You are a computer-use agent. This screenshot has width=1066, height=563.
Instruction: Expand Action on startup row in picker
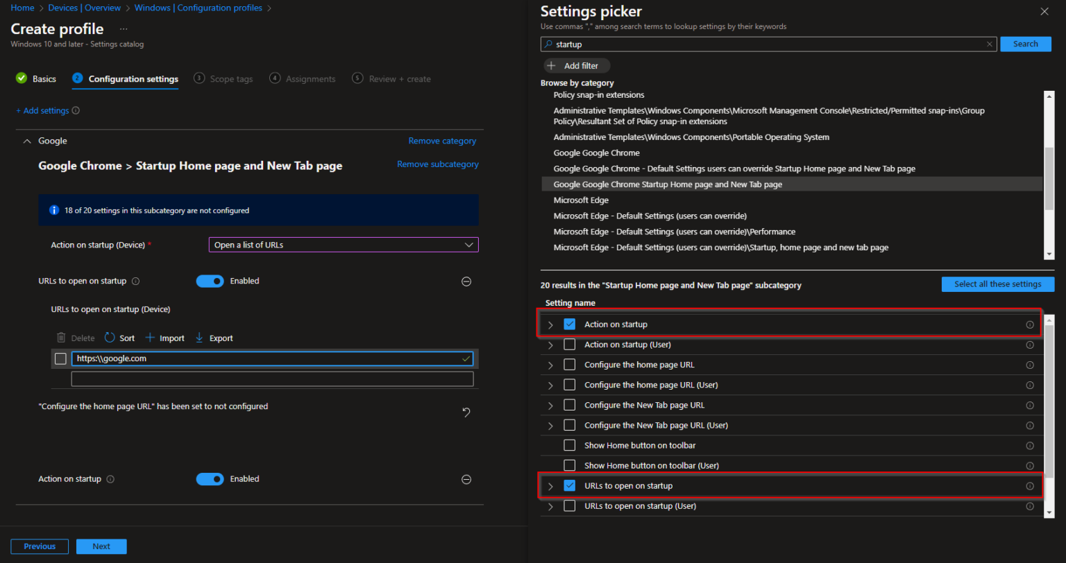[550, 324]
